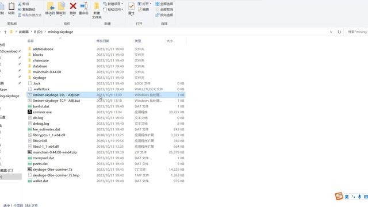Toggle the 英 language mode in IME bar
Screen dimensions: 368x207
tap(347, 197)
